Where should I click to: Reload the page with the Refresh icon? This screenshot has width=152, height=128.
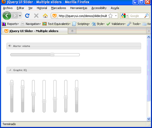(27, 16)
